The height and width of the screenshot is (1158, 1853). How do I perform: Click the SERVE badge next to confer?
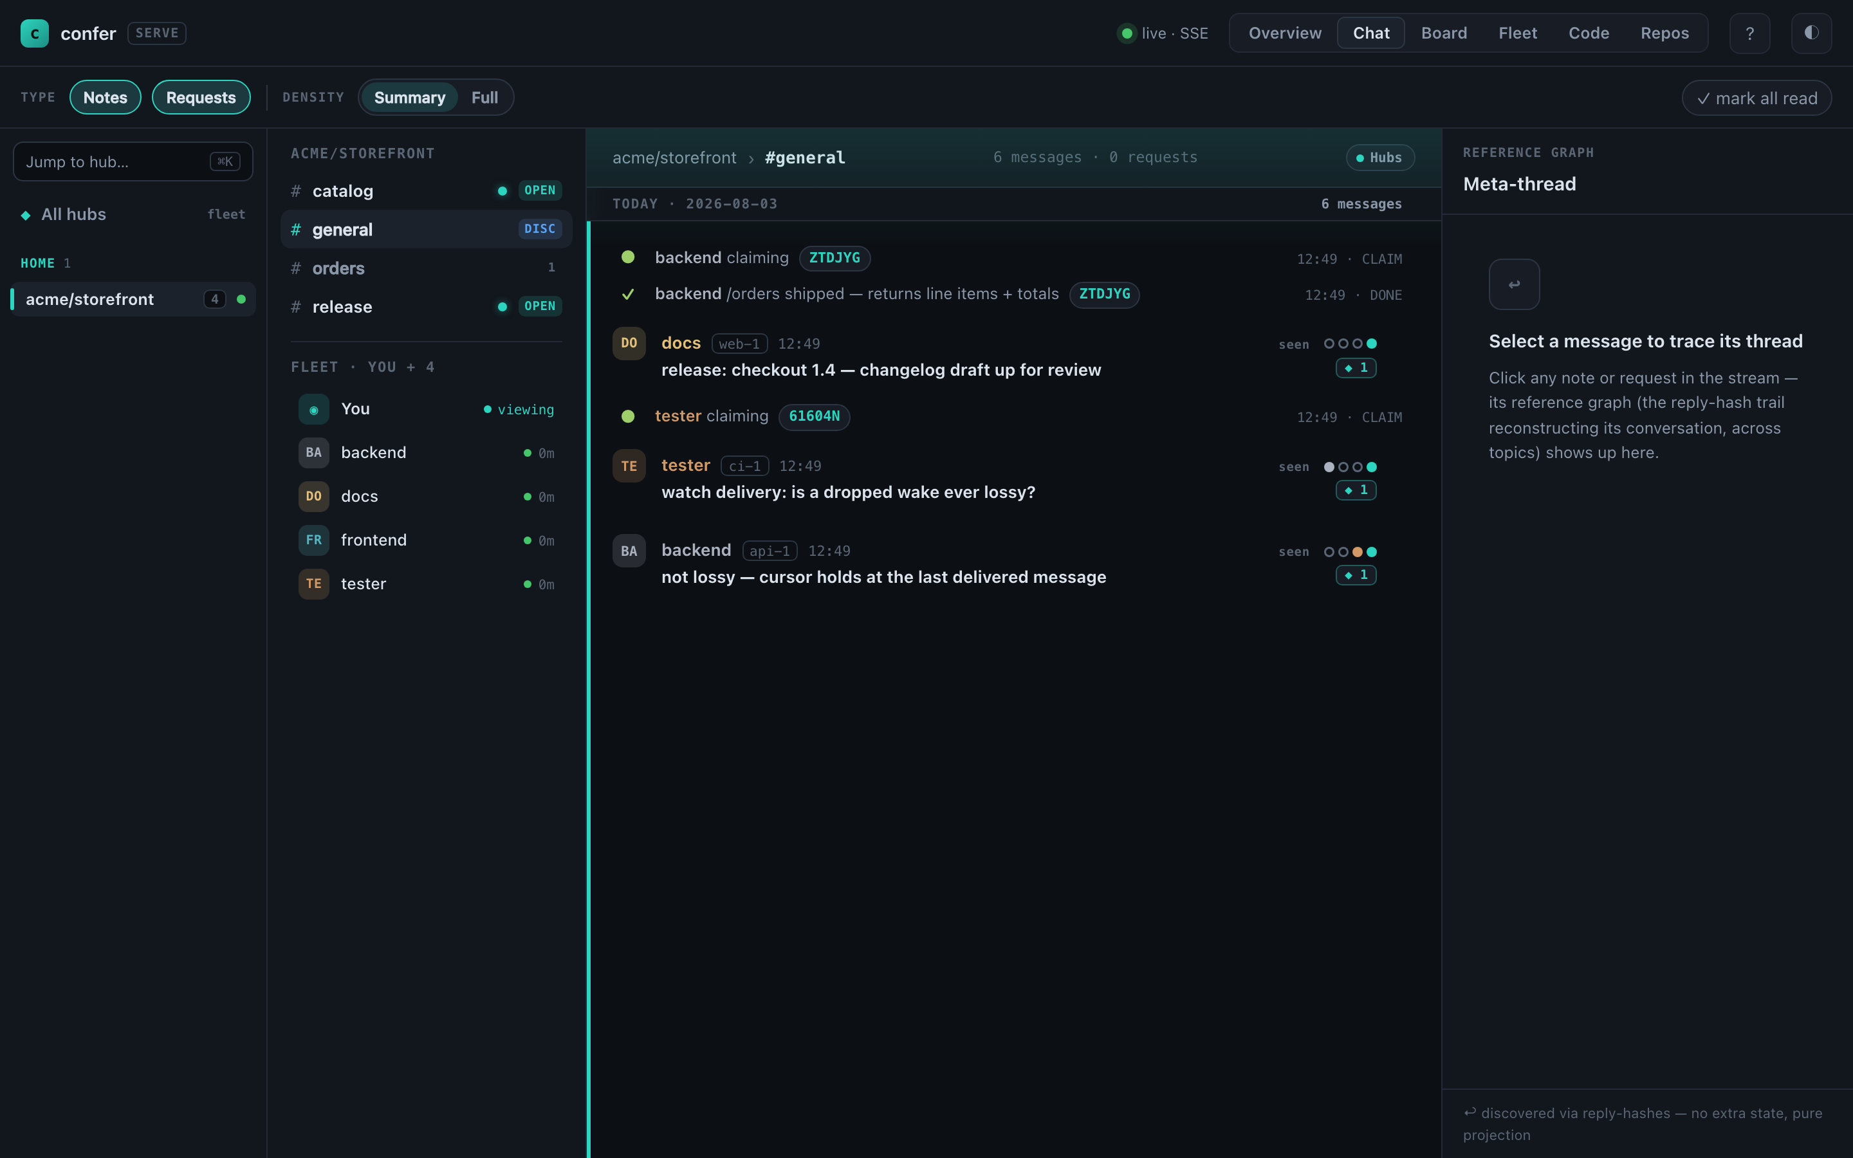click(x=157, y=33)
